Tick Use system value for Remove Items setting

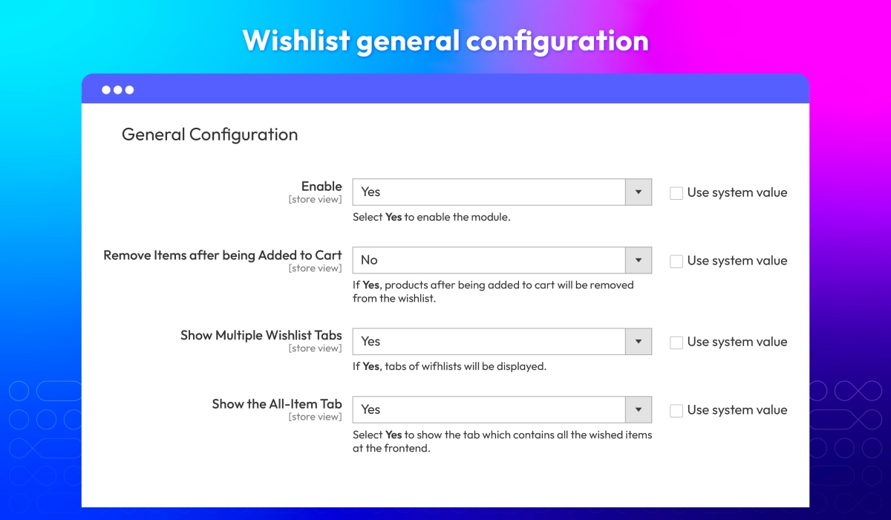[676, 261]
